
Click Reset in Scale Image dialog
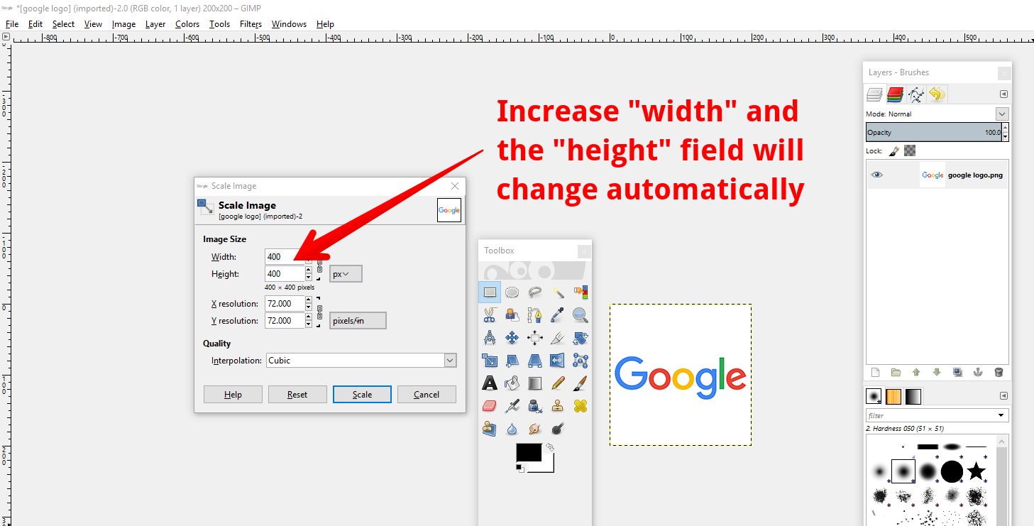pos(297,395)
